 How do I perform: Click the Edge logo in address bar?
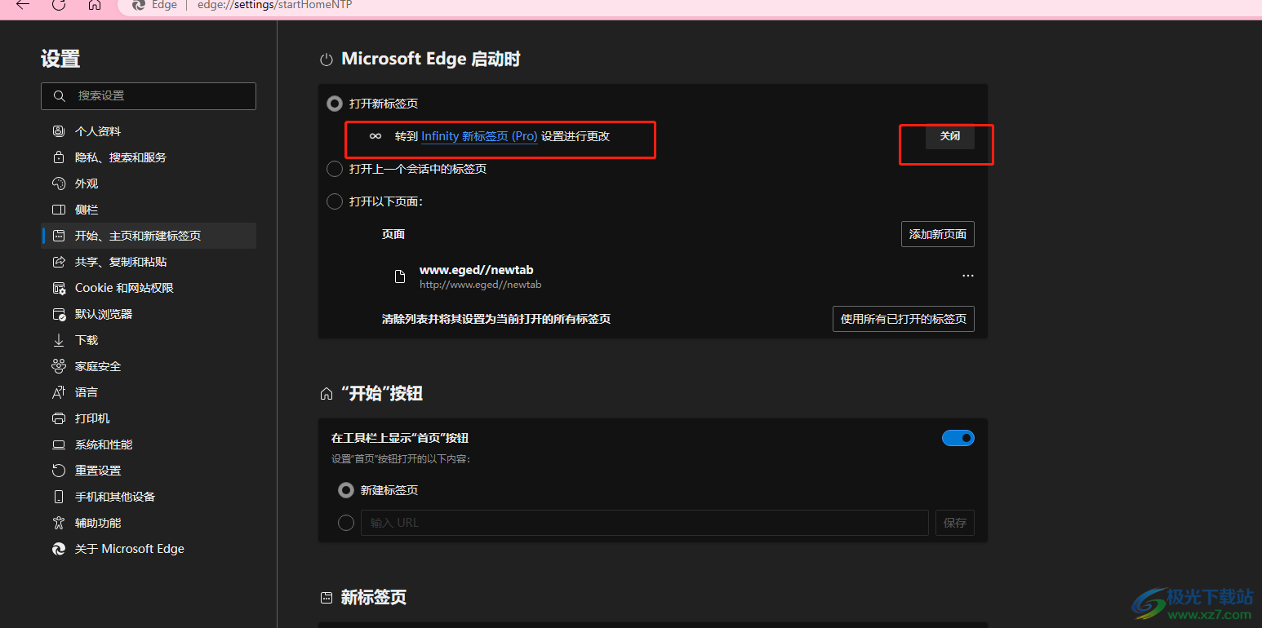tap(139, 4)
